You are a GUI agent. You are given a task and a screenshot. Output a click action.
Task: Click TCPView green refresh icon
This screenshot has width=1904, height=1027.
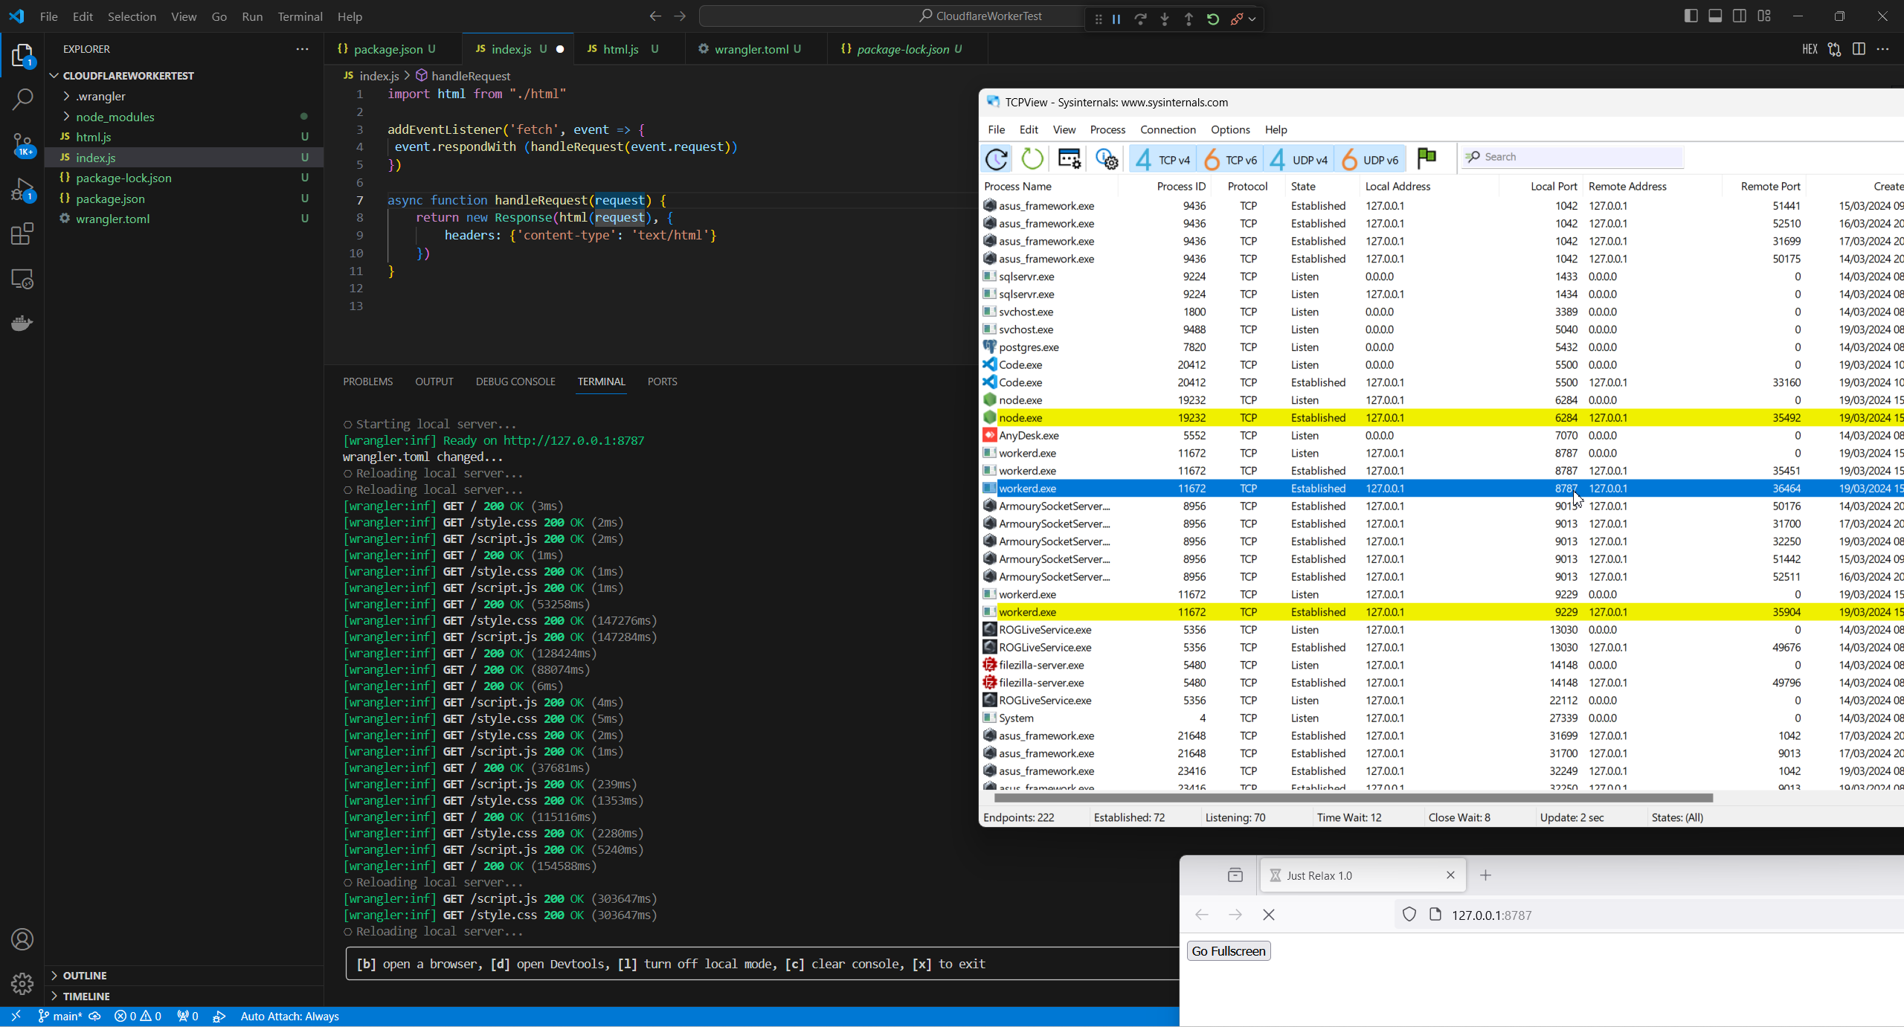pos(1032,158)
